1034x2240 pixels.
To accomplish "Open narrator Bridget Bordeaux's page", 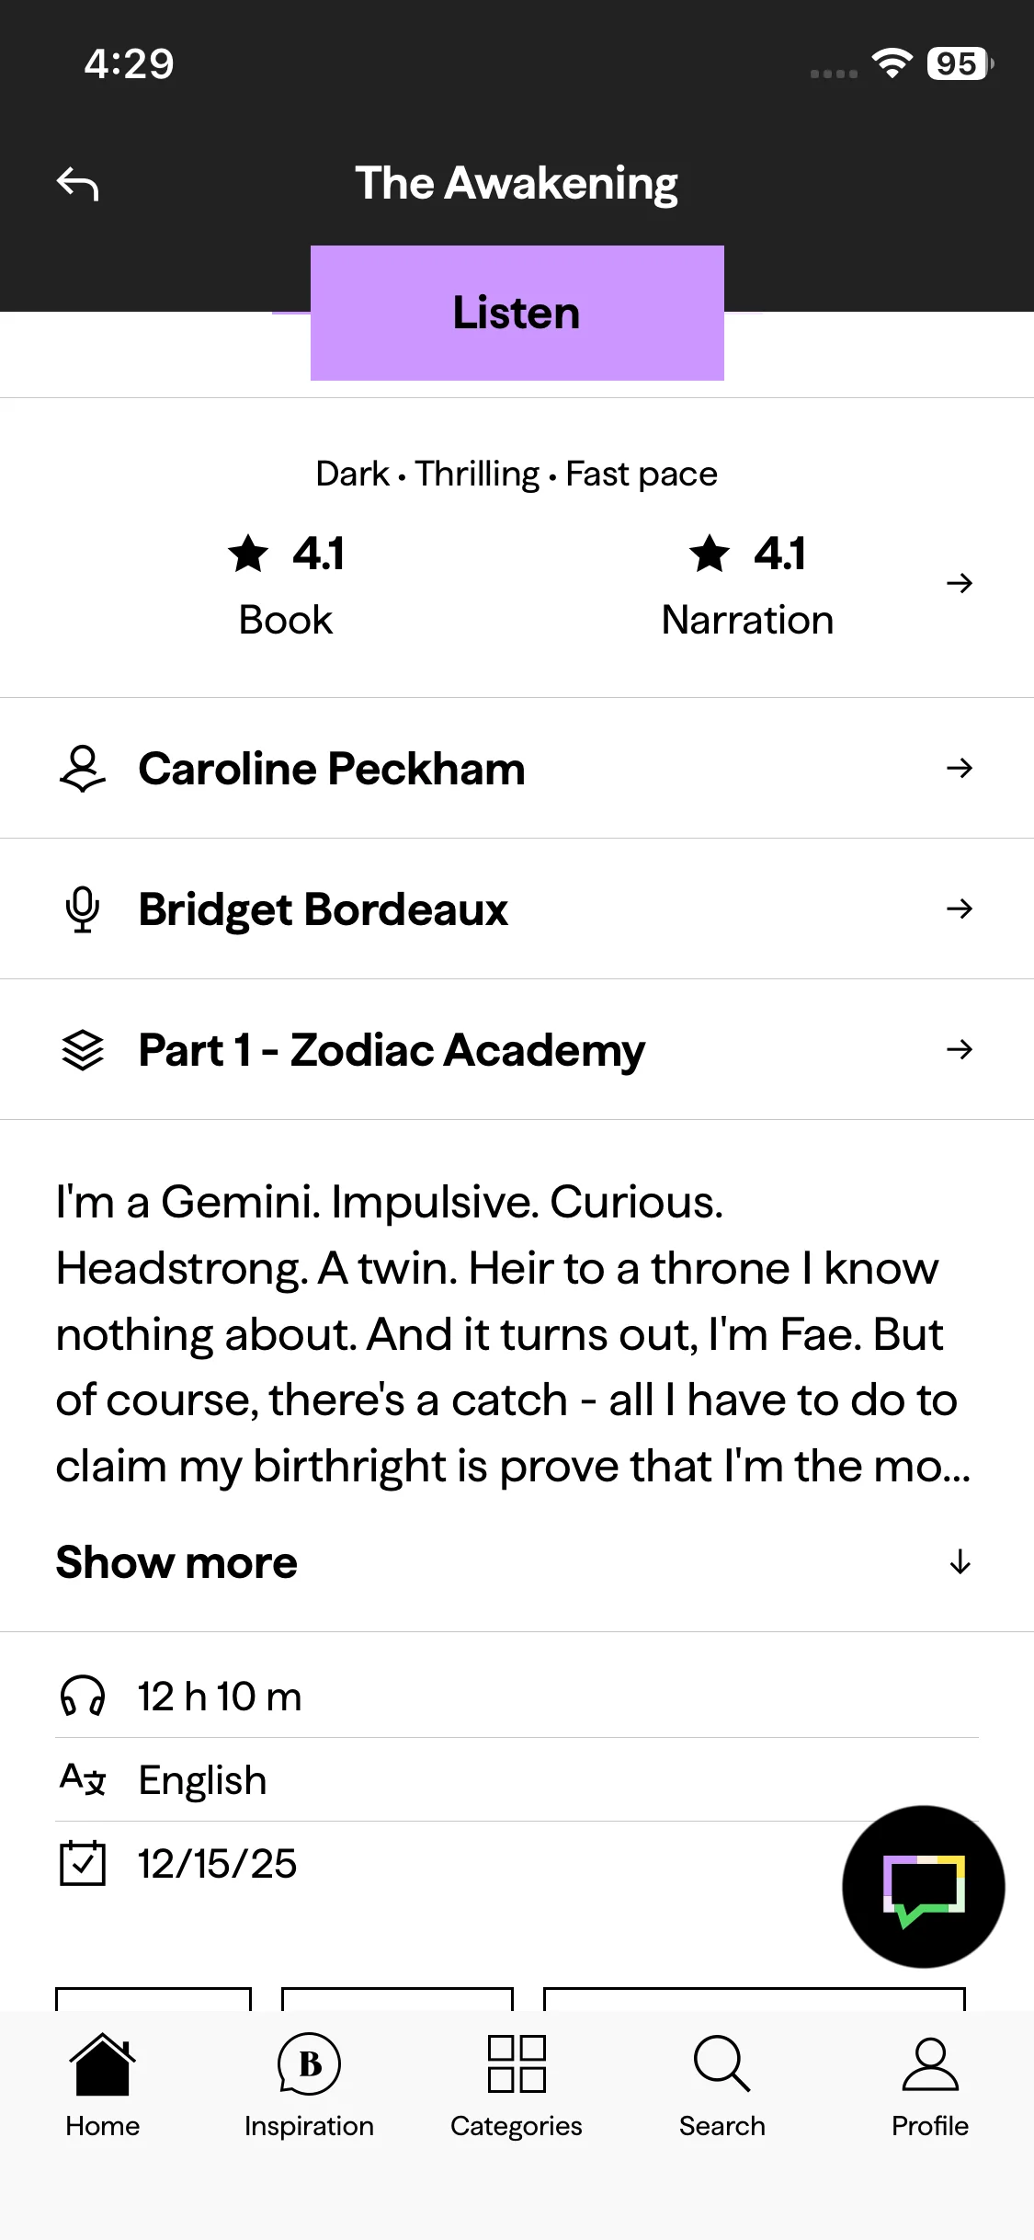I will (x=324, y=909).
